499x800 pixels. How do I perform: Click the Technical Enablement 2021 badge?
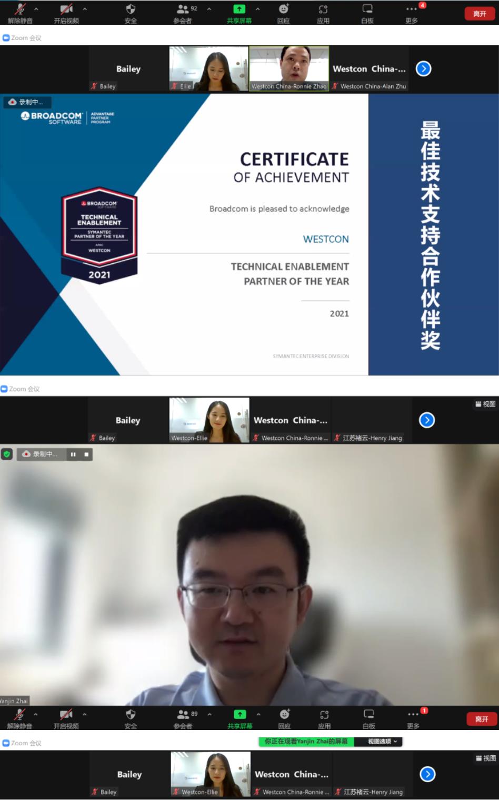pos(99,235)
